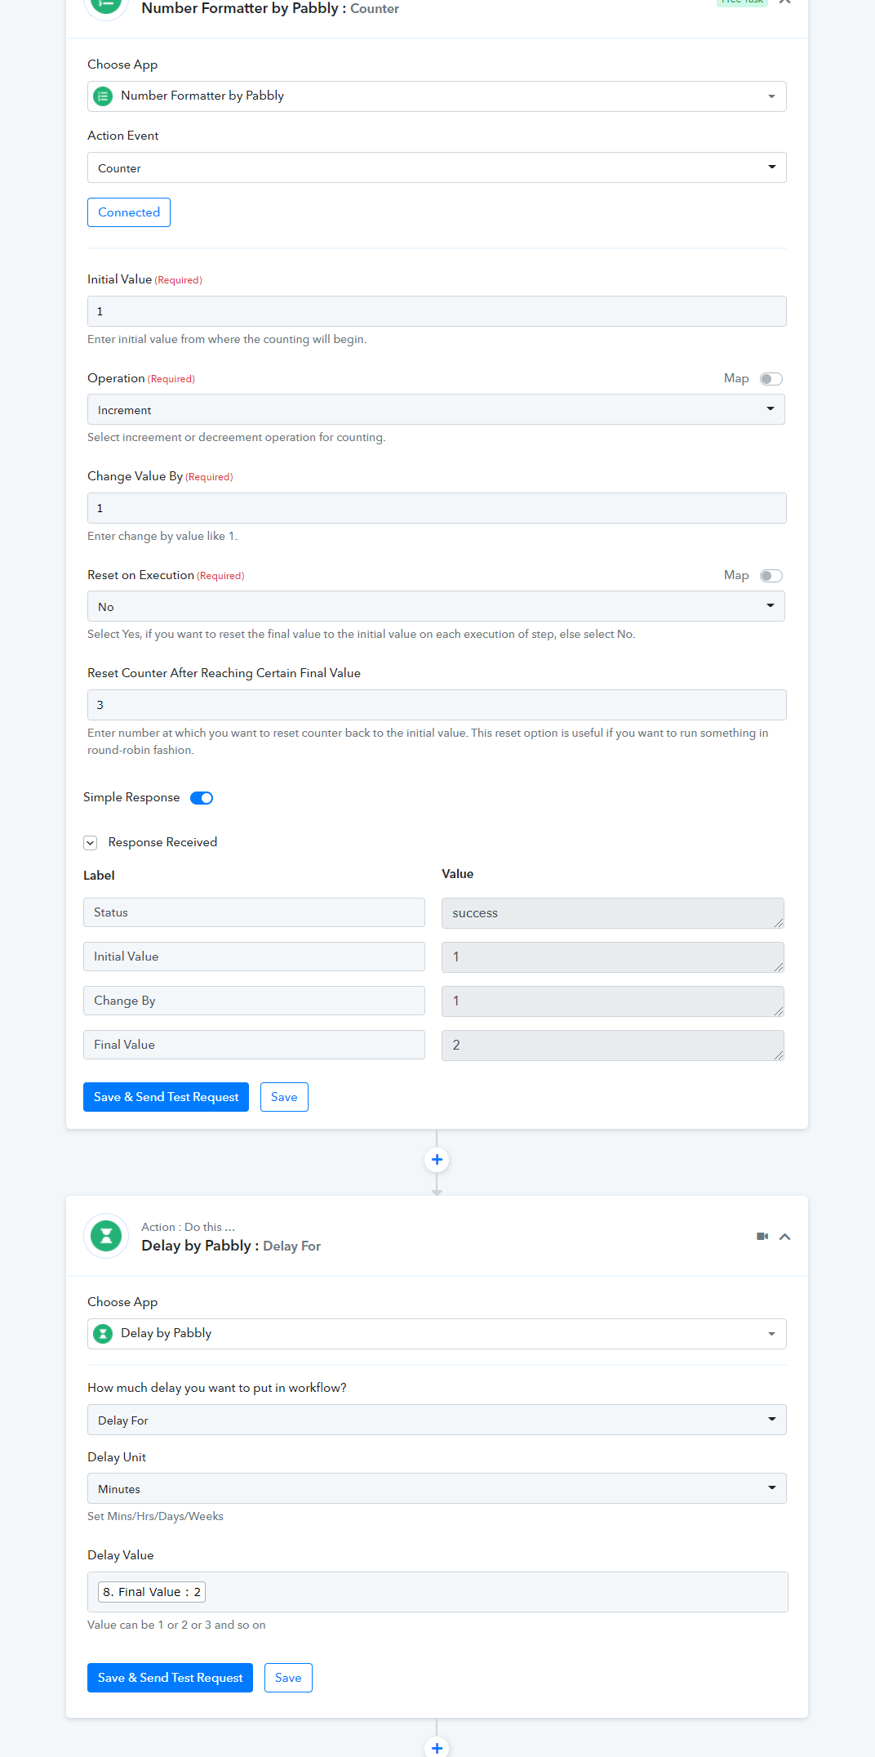The image size is (875, 1757).
Task: Open the Action Event Counter dropdown
Action: (437, 167)
